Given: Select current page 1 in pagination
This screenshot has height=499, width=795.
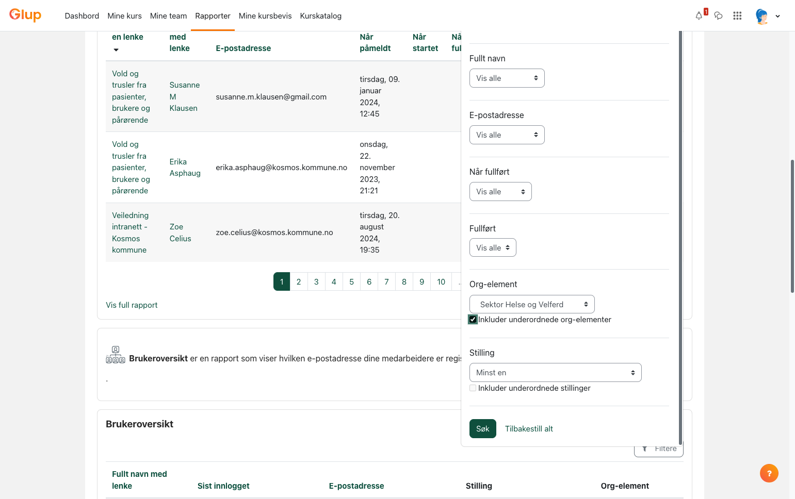Looking at the screenshot, I should (282, 282).
